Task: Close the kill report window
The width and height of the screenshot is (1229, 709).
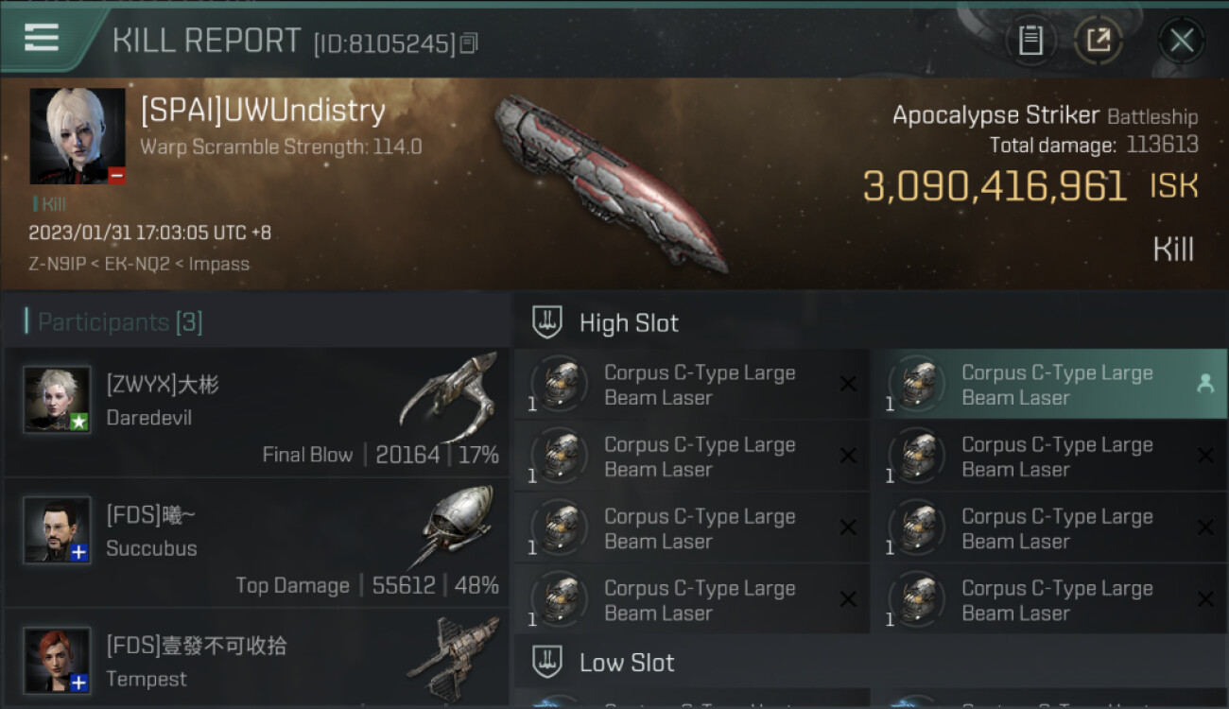Action: click(x=1182, y=40)
